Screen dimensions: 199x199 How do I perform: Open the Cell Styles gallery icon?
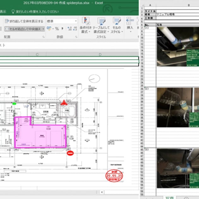point(117,21)
